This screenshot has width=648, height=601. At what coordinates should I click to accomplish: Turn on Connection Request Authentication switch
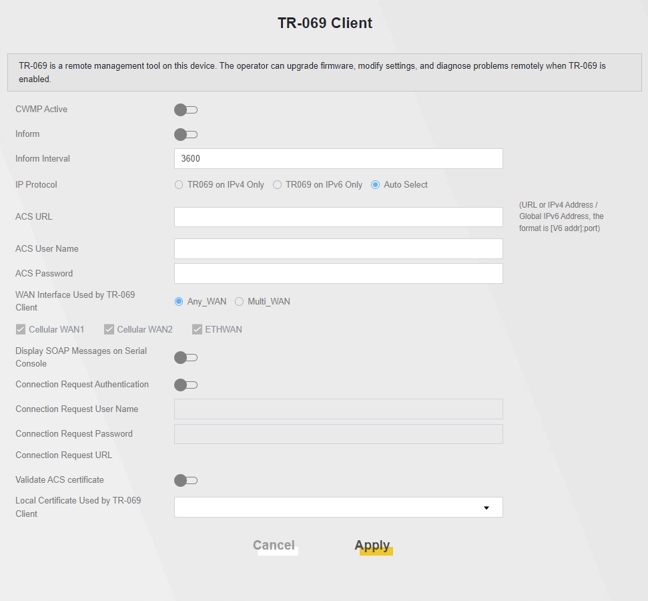[186, 385]
